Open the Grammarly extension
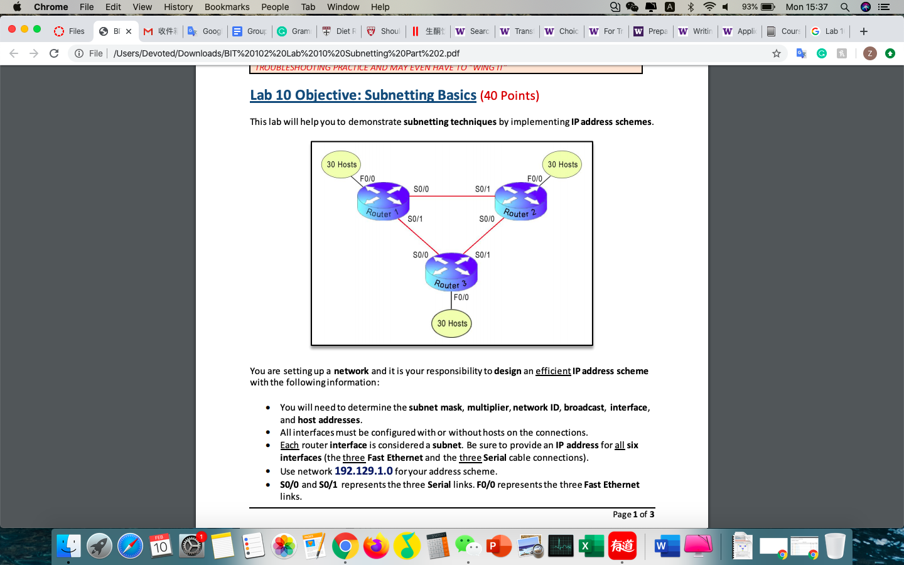The height and width of the screenshot is (565, 904). [822, 53]
